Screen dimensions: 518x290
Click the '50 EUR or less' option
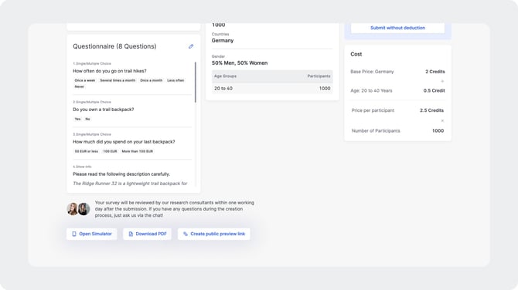tap(87, 151)
